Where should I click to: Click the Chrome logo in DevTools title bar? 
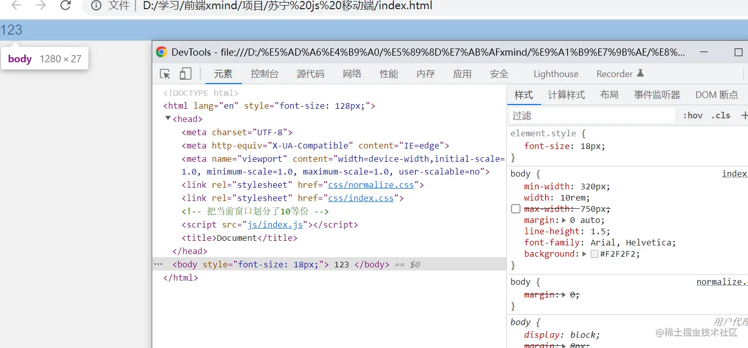(161, 52)
